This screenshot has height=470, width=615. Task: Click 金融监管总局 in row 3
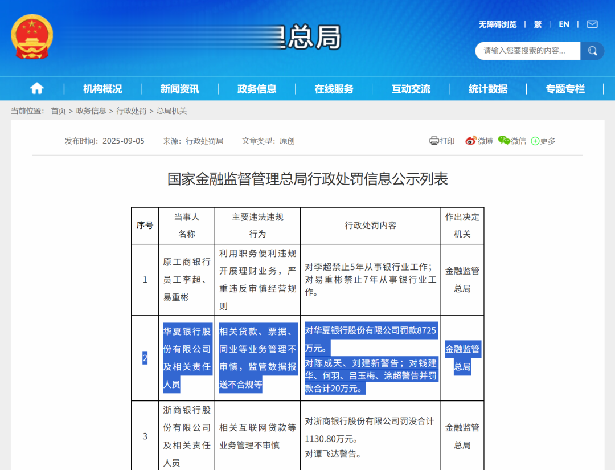pyautogui.click(x=462, y=436)
